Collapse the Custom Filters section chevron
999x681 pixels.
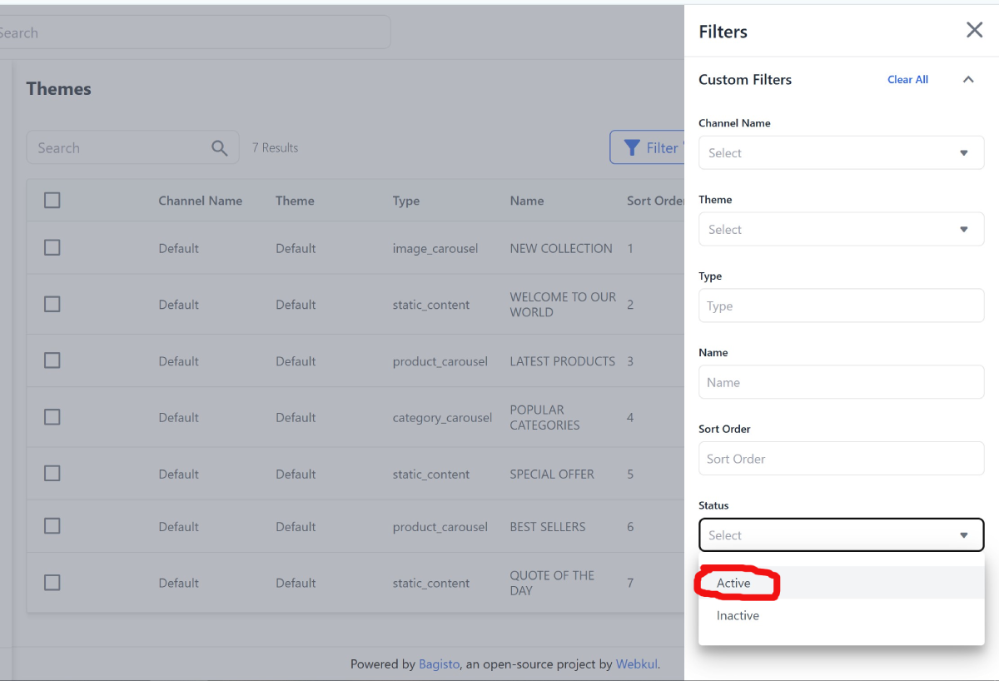click(x=968, y=80)
